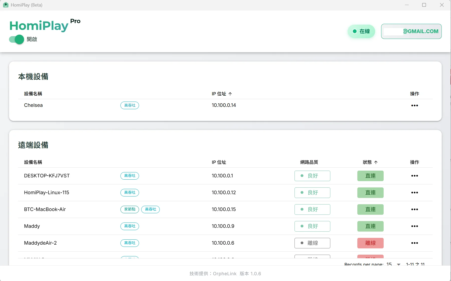451x281 pixels.
Task: Open actions menu for Maddy
Action: (x=414, y=226)
